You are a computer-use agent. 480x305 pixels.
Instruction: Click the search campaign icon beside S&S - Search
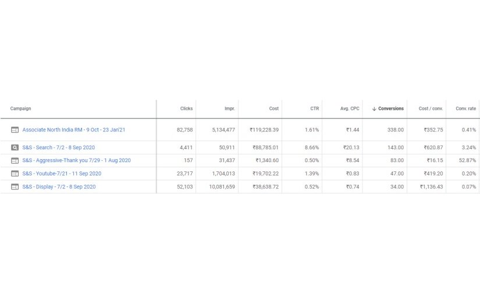point(15,148)
